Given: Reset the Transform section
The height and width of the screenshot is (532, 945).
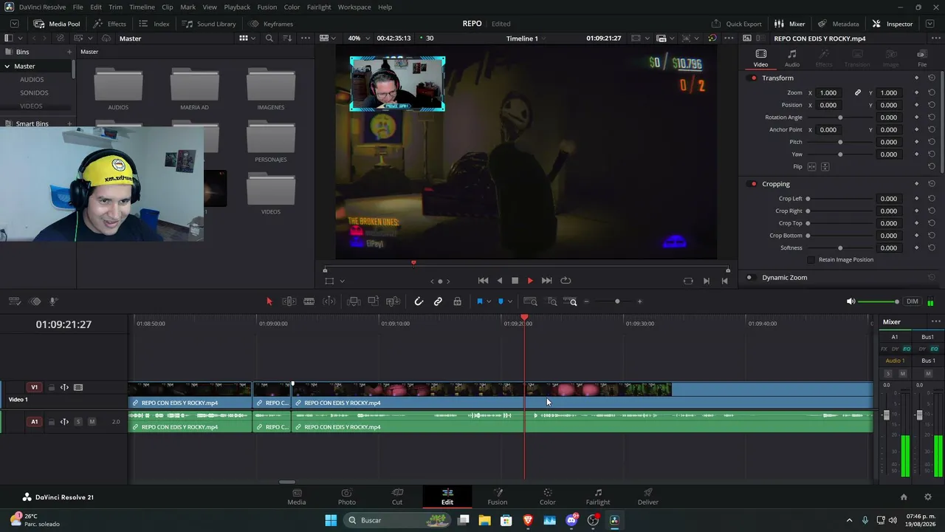Looking at the screenshot, I should click(x=932, y=78).
